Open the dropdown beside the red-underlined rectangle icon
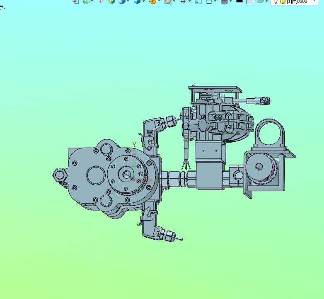Screen dimensions: 324x299 (215, 1)
